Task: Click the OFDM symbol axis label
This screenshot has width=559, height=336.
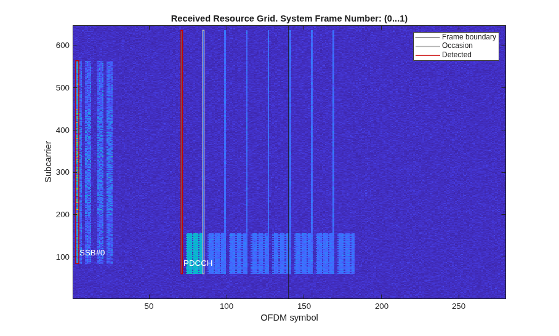Action: click(289, 318)
